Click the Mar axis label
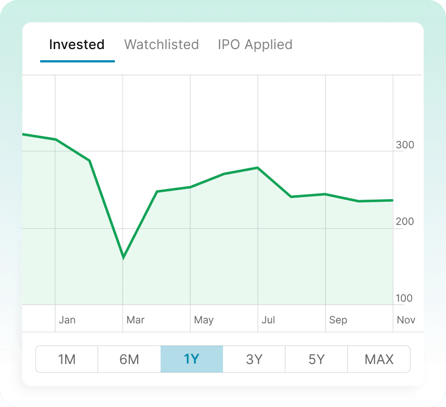 (x=134, y=319)
